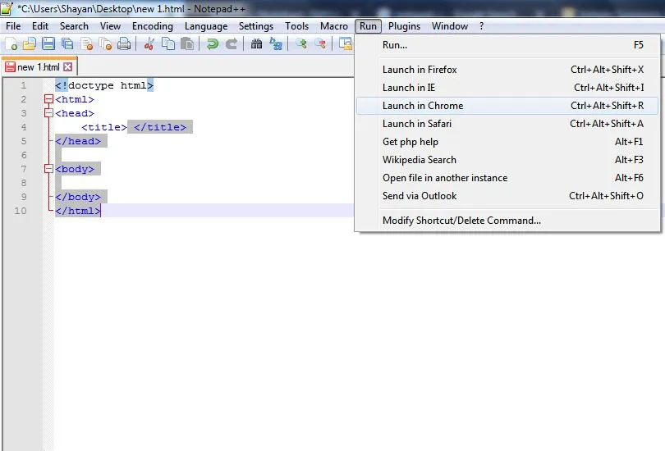Image resolution: width=665 pixels, height=451 pixels.
Task: Click the green Undo arrow icon
Action: 212,43
